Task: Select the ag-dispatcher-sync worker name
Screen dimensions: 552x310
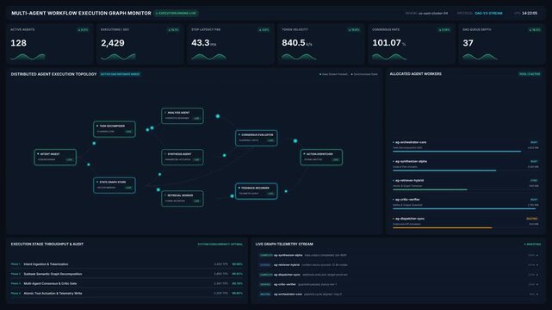Action: click(410, 219)
